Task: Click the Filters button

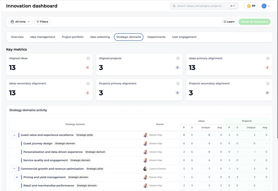Action: pos(42,22)
